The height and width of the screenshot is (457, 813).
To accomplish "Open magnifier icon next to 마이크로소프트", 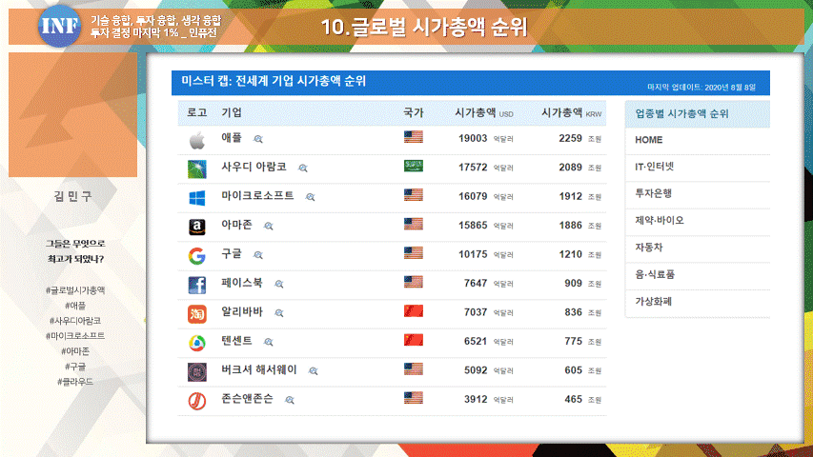I will (310, 197).
